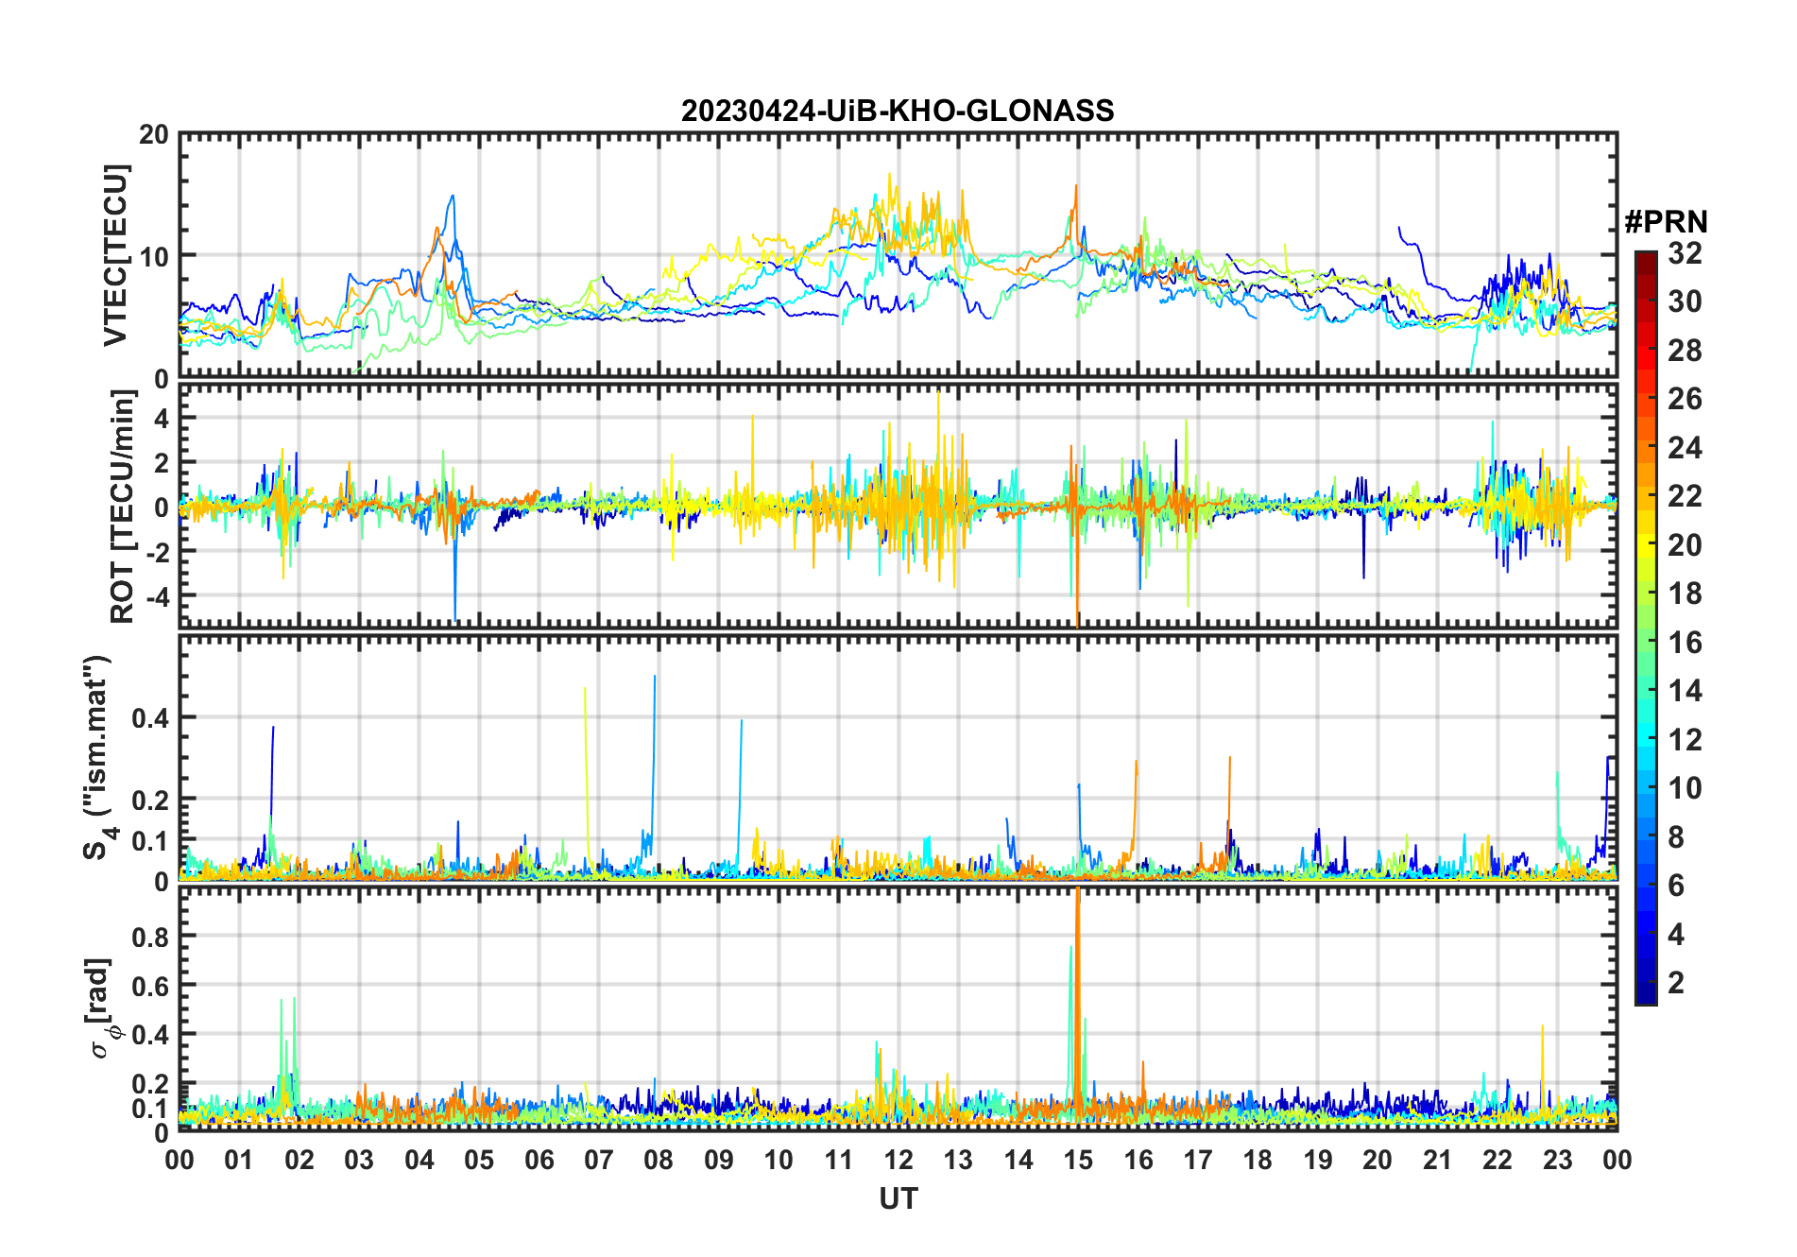
Task: Click ROT y-axis tick label -4
Action: tap(156, 596)
